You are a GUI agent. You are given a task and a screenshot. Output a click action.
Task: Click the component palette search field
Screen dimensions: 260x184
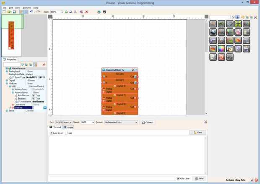tap(220, 17)
